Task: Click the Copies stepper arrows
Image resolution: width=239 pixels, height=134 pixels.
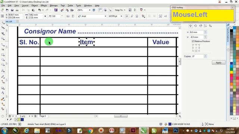Action: (205, 56)
